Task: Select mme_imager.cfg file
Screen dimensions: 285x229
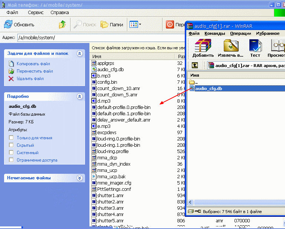Action: pyautogui.click(x=114, y=183)
